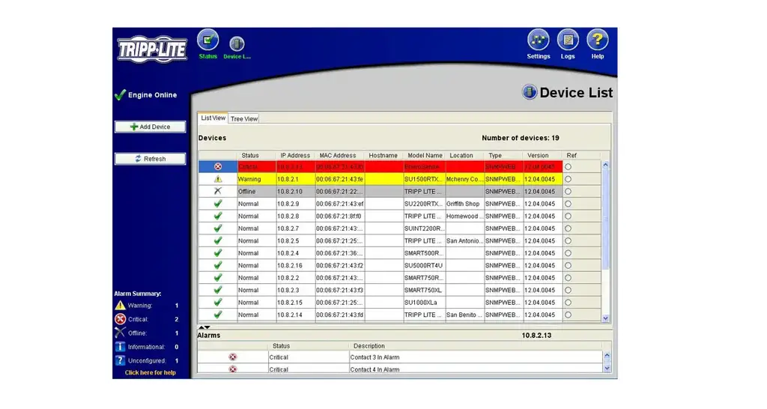Click the Offline alarm summary icon
767x409 pixels.
coord(121,333)
